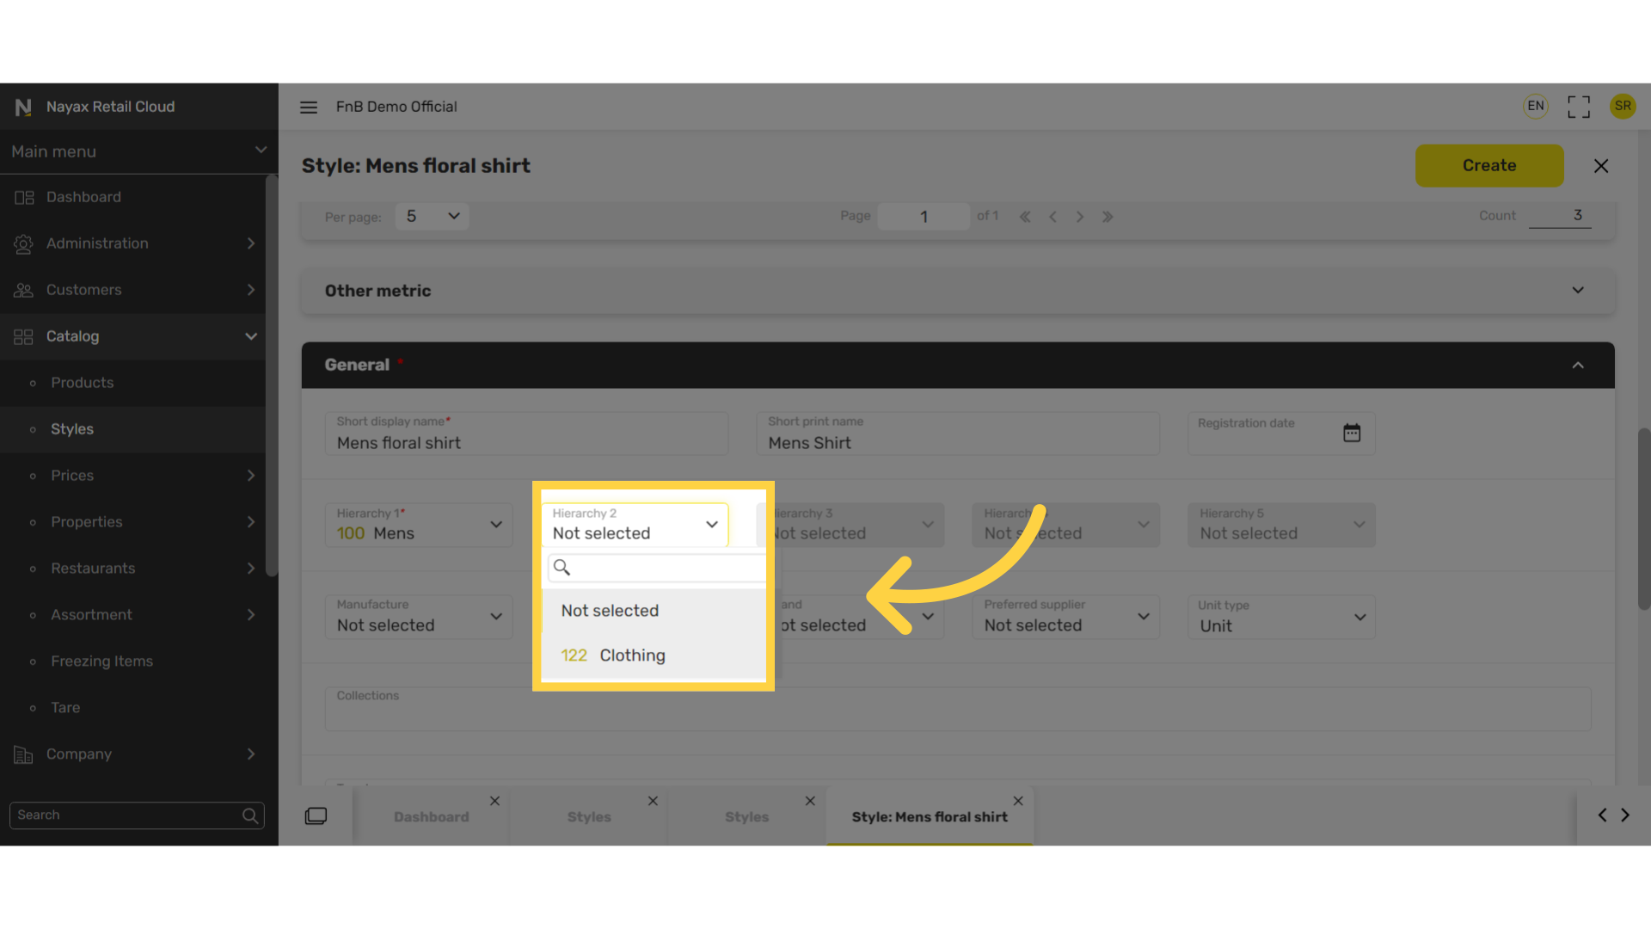The height and width of the screenshot is (929, 1651).
Task: Click the Dashboard tab in taskbar
Action: tap(431, 816)
